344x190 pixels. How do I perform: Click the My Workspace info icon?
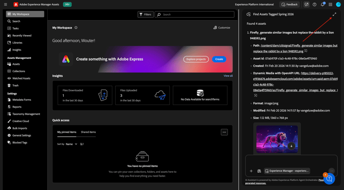pyautogui.click(x=76, y=27)
